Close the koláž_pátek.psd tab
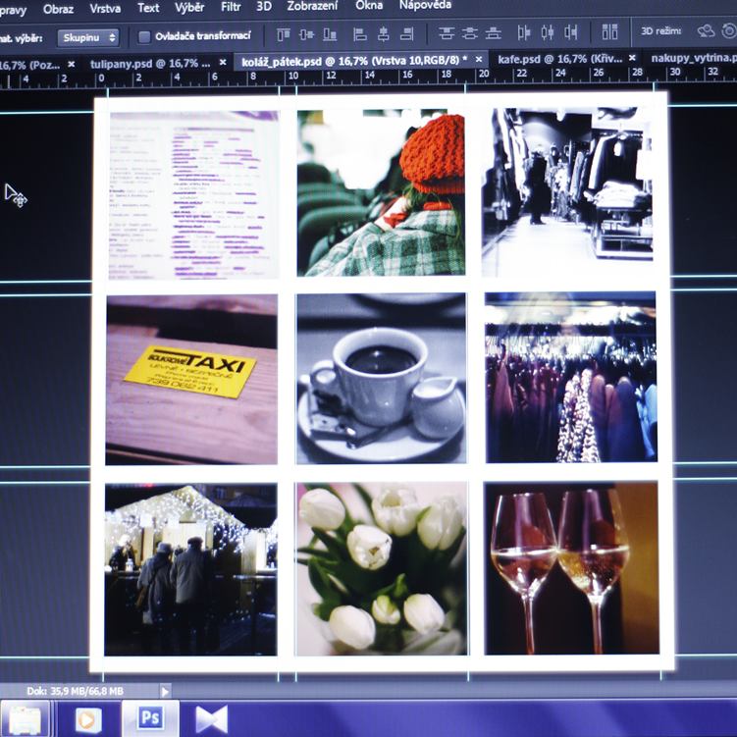Screen dimensions: 737x737 coord(479,60)
